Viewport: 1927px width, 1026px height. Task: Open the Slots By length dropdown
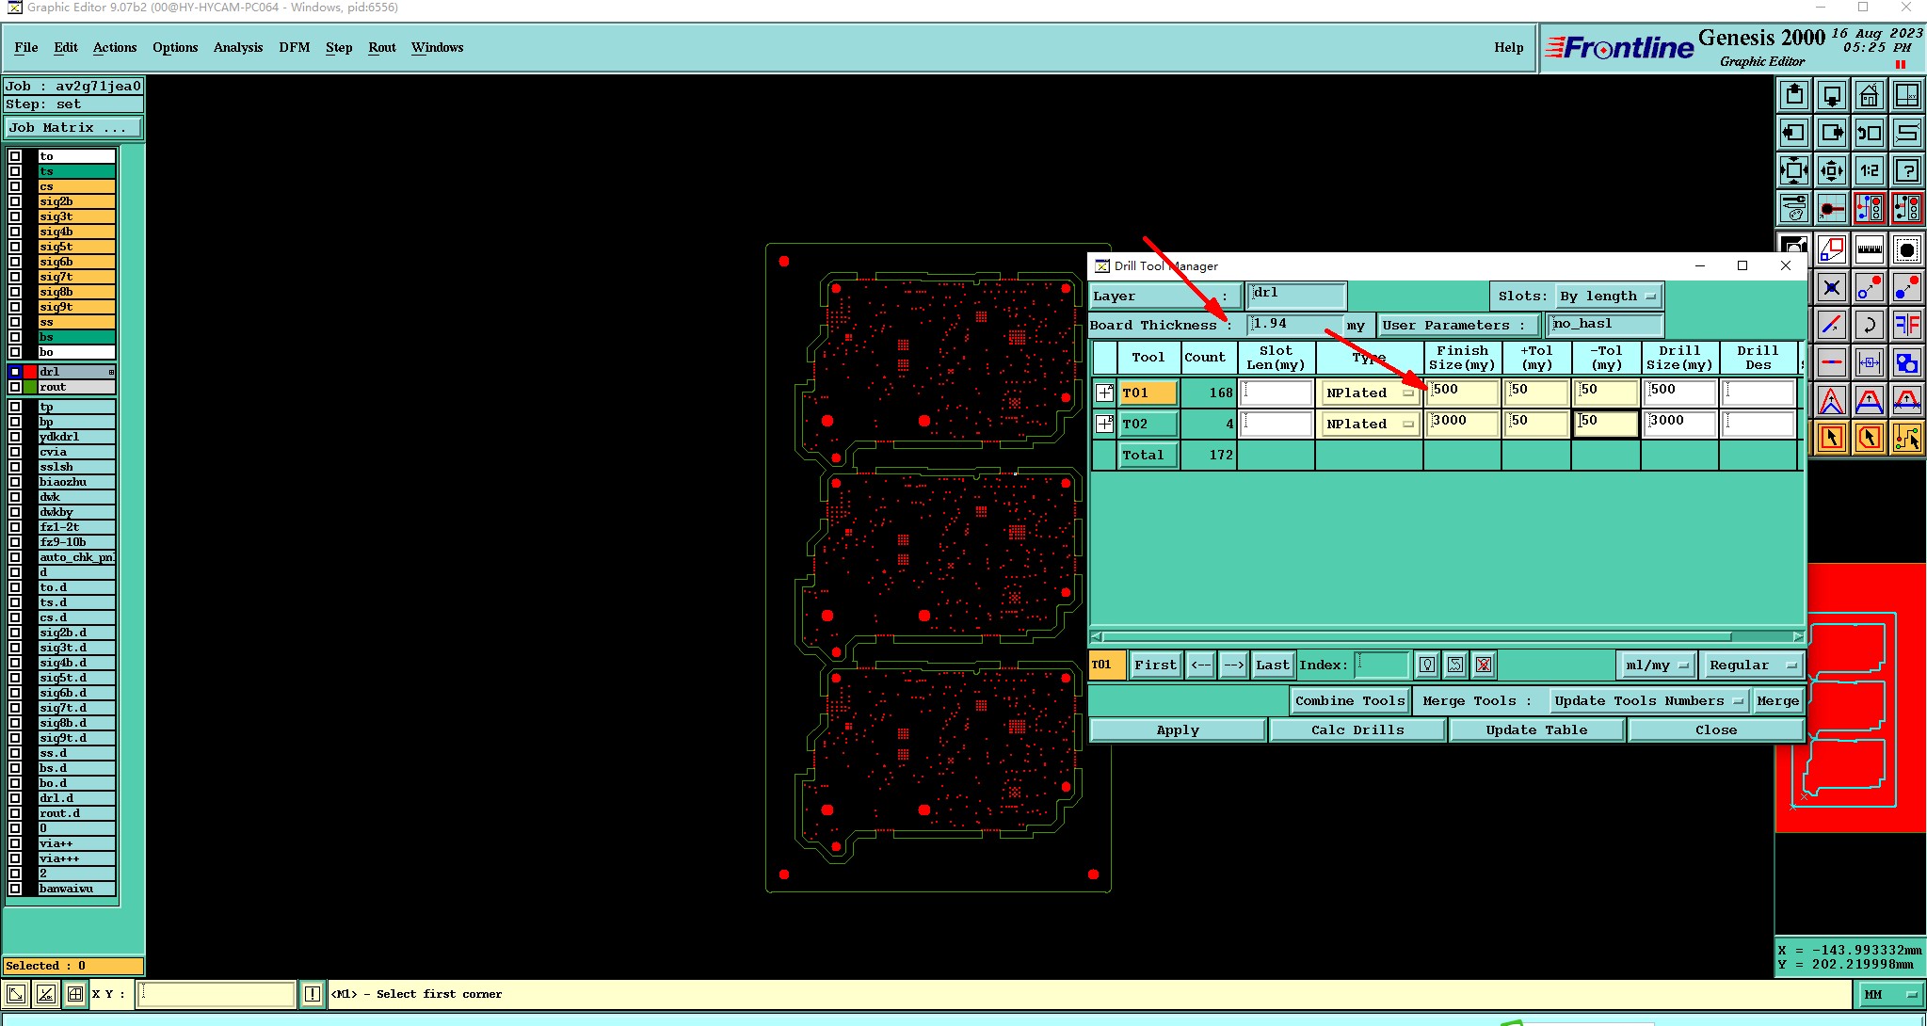(x=1608, y=296)
